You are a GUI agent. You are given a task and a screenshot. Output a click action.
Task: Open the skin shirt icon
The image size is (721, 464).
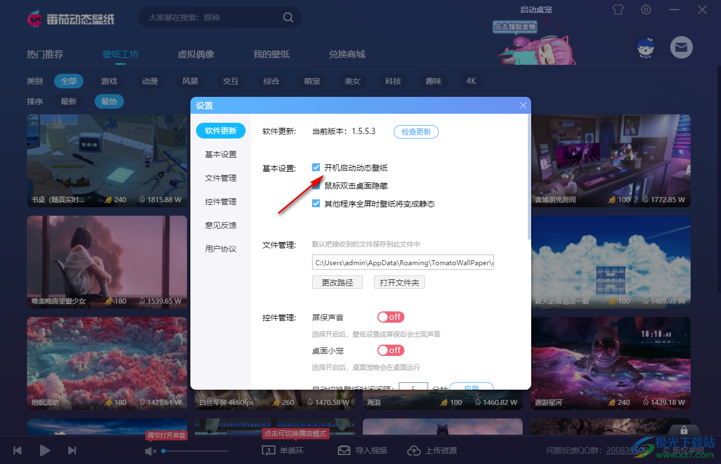pyautogui.click(x=618, y=10)
